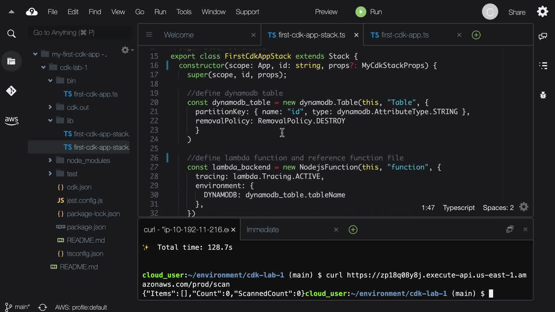
Task: Open preferences gear in top right
Action: [542, 12]
